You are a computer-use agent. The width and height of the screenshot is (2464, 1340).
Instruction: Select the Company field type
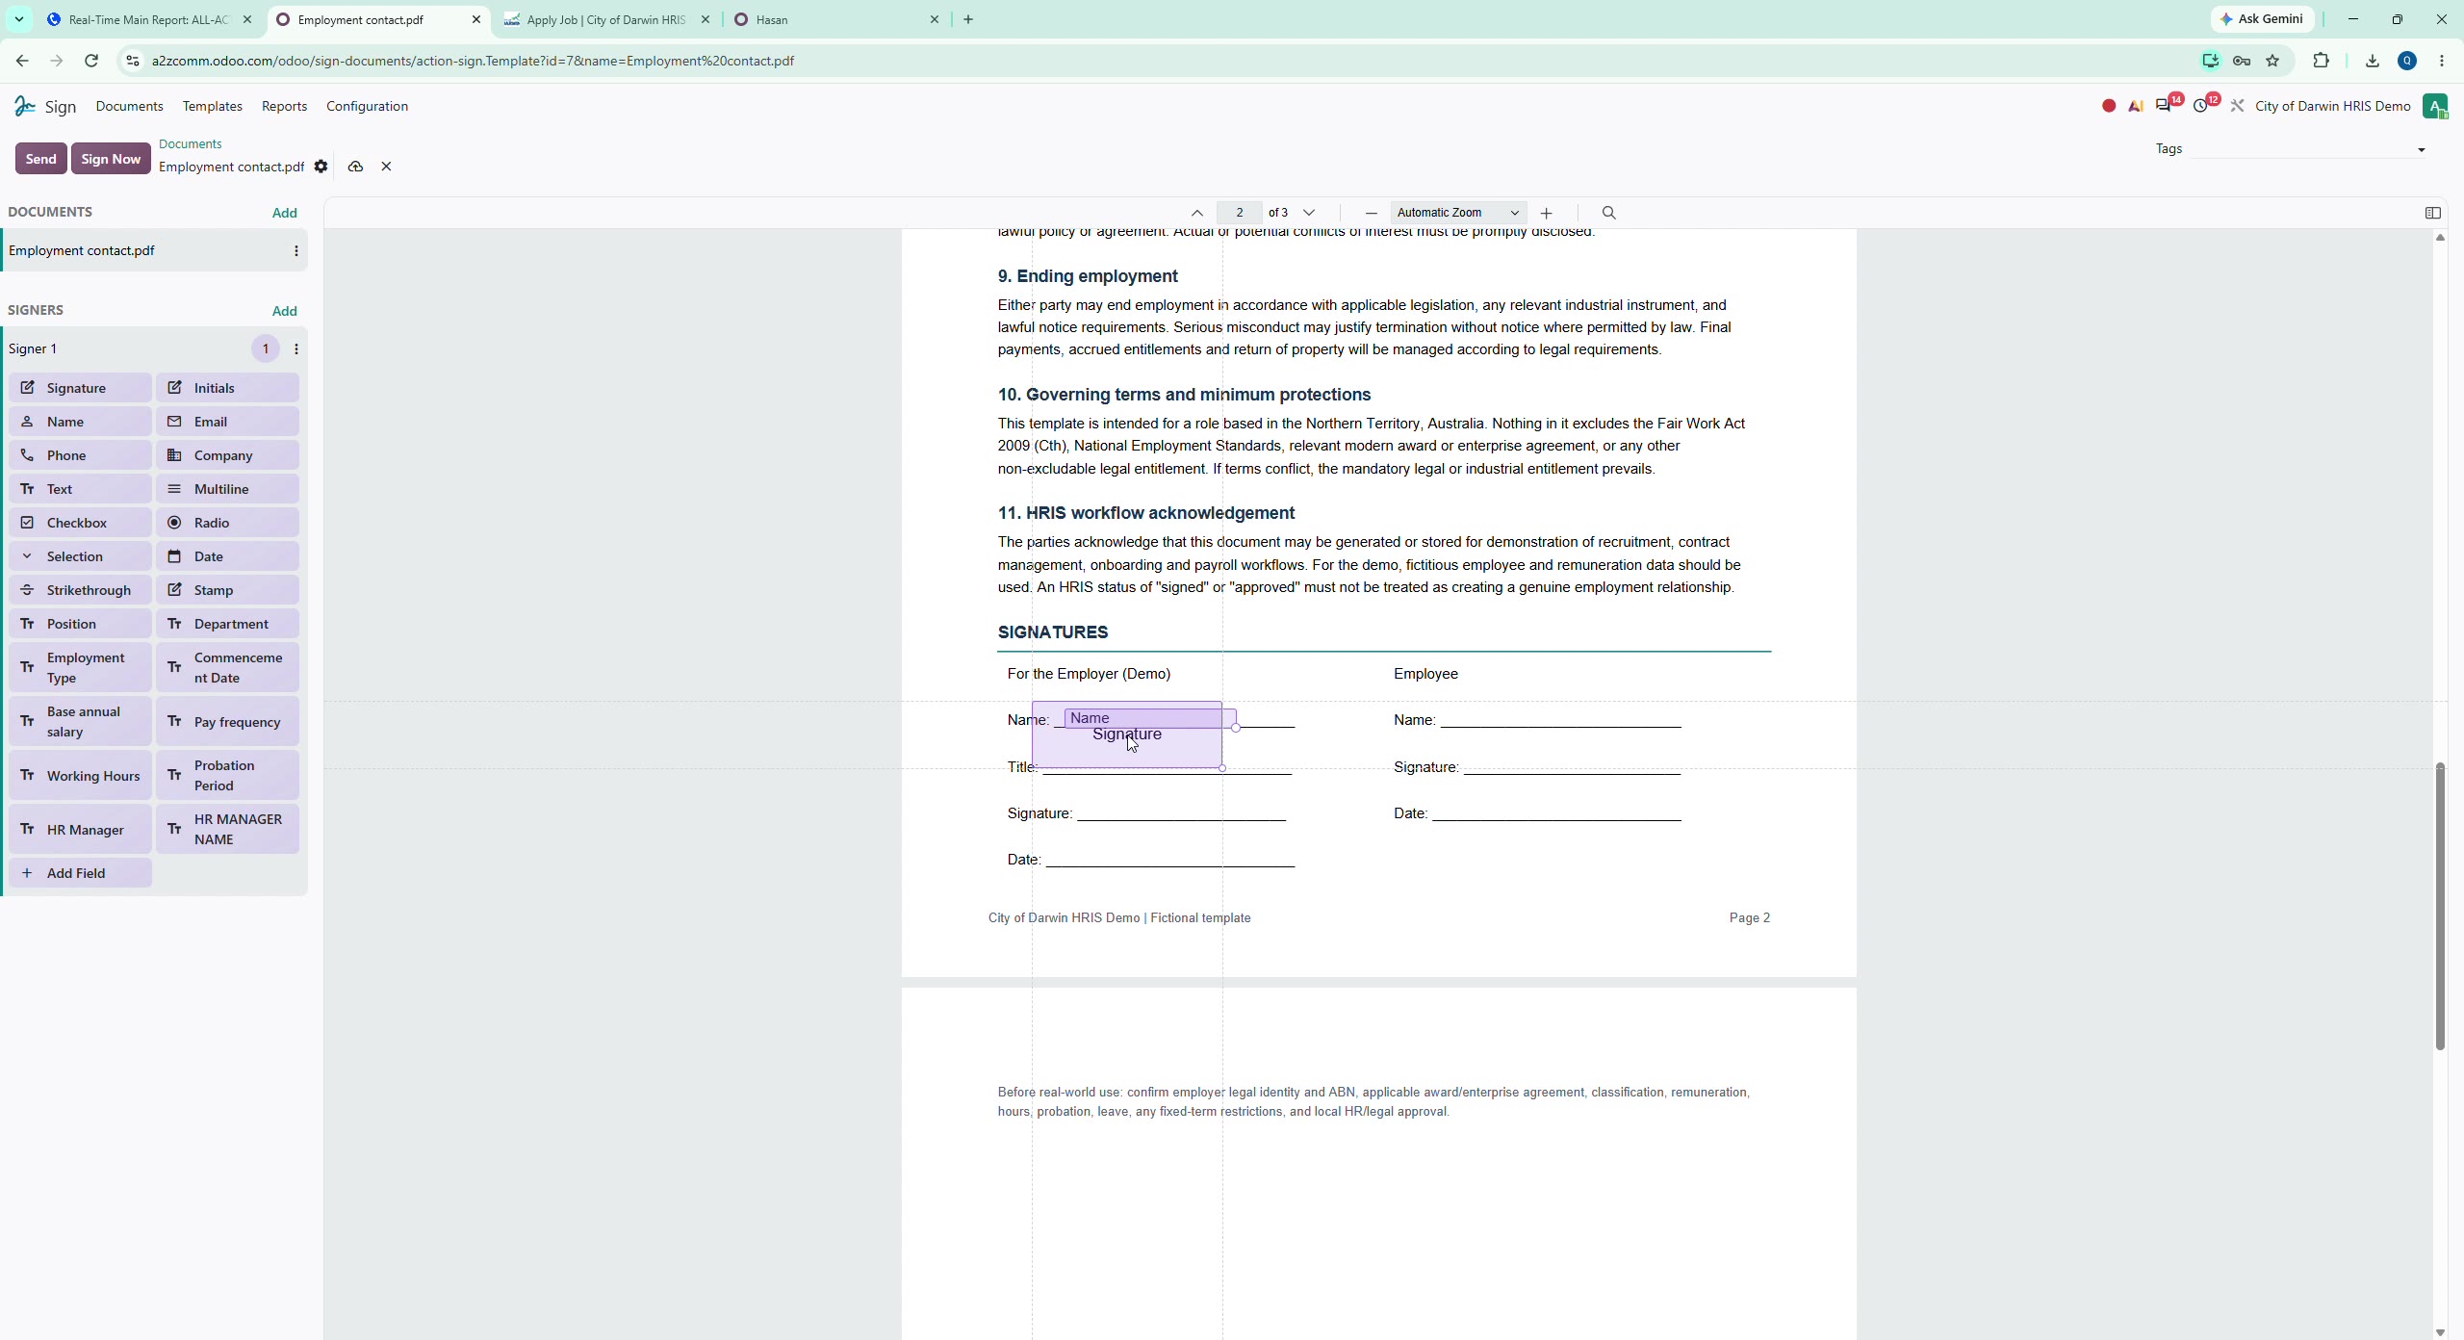click(228, 455)
